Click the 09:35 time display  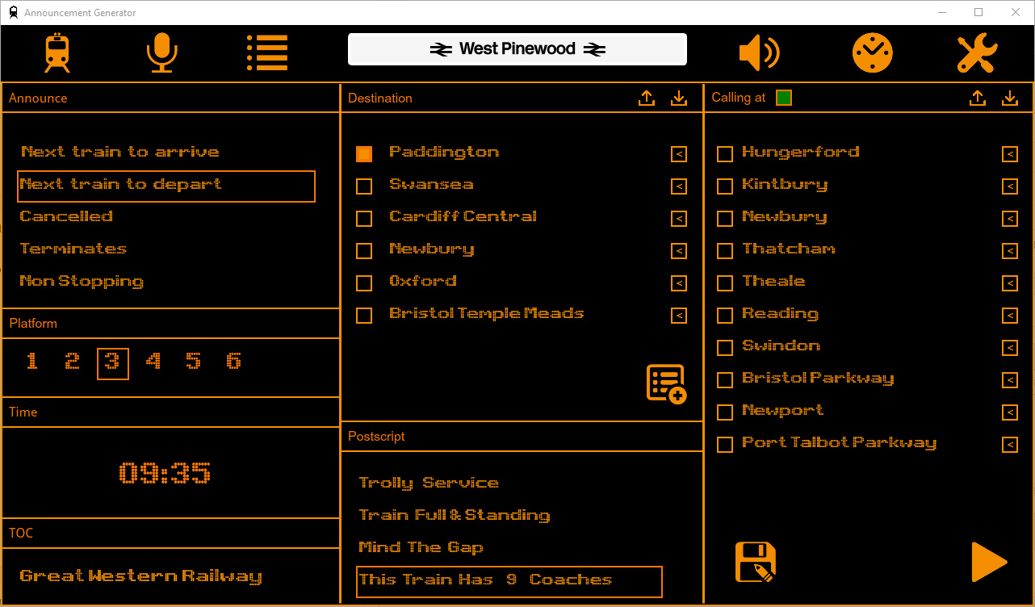(165, 473)
